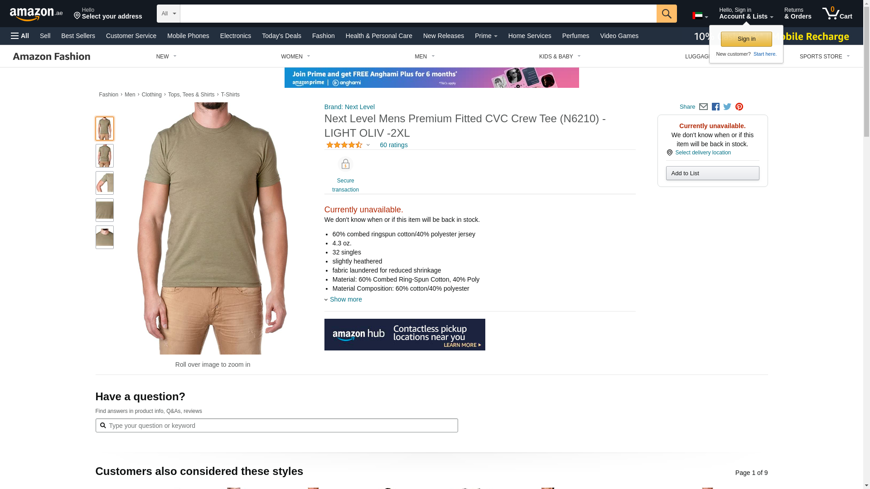Image resolution: width=870 pixels, height=489 pixels.
Task: Open Today's Deals in the nav bar
Action: pos(281,36)
